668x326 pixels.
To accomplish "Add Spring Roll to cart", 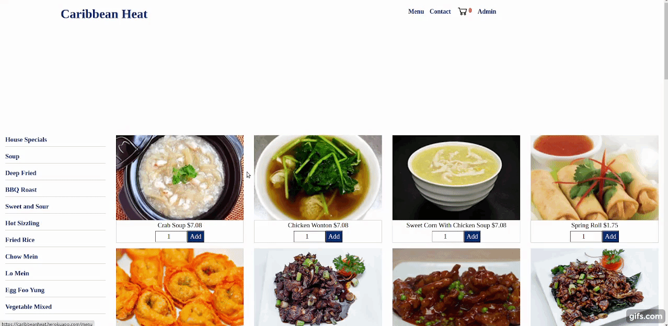I will point(611,237).
